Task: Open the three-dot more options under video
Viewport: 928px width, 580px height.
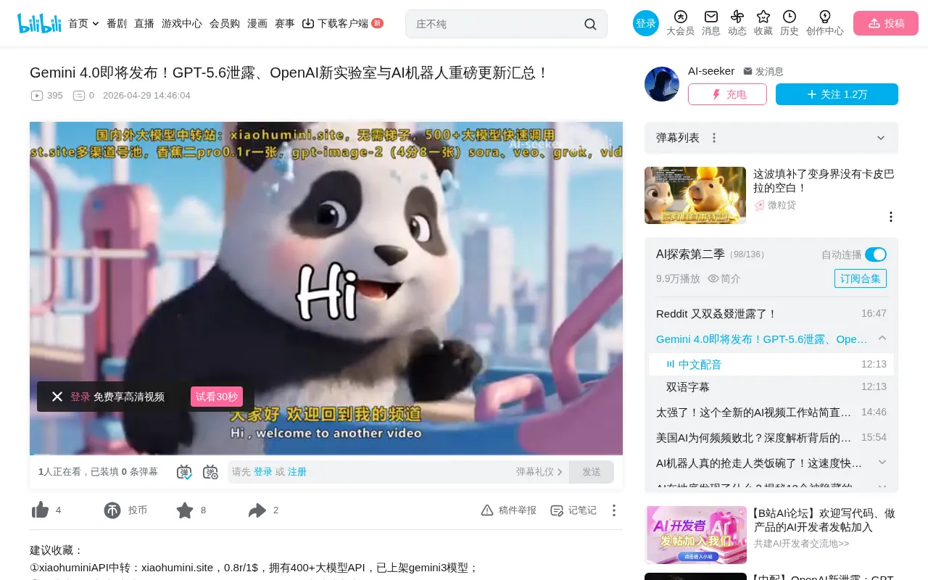Action: tap(614, 510)
